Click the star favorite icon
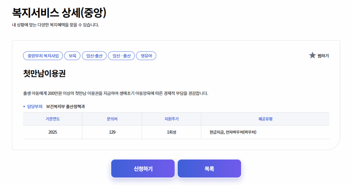This screenshot has height=185, width=352. [312, 56]
